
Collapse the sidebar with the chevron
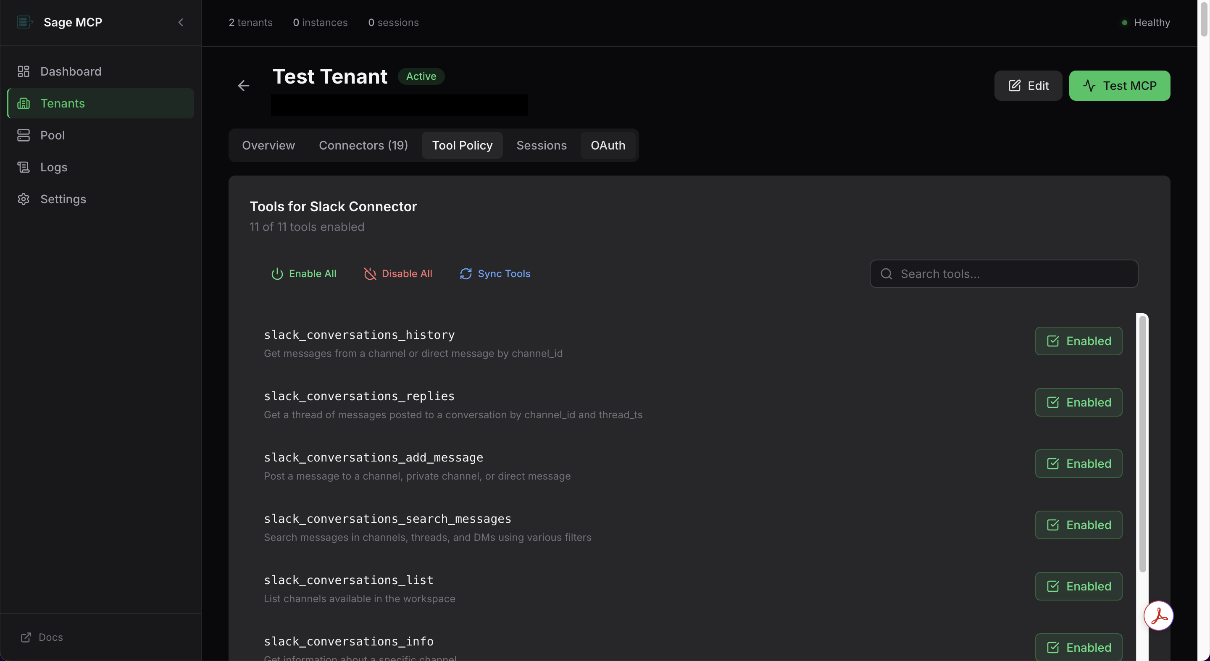tap(181, 22)
